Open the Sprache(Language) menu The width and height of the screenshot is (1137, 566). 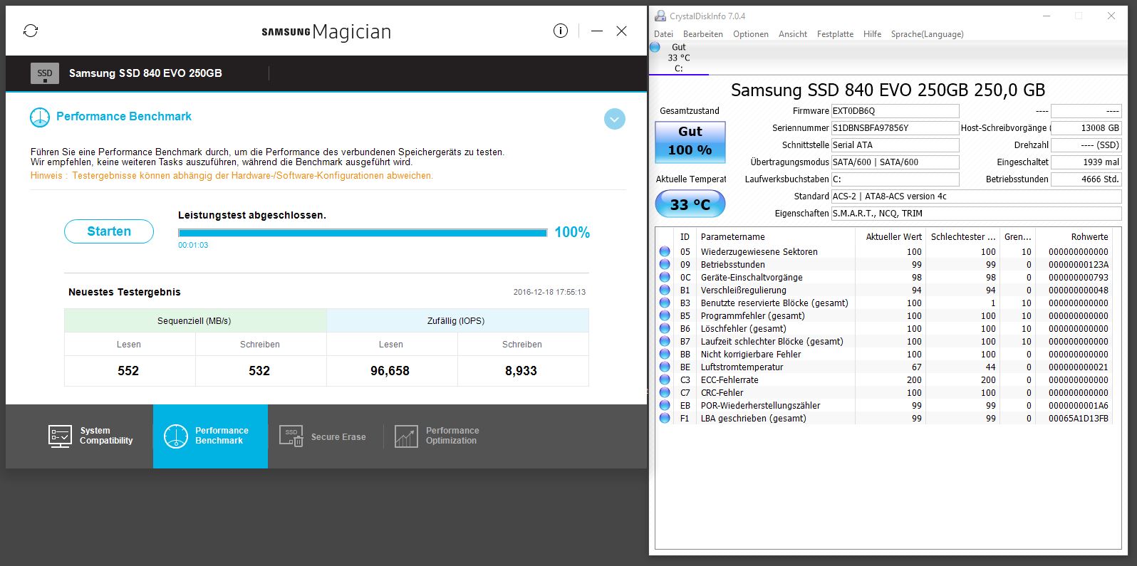(927, 34)
